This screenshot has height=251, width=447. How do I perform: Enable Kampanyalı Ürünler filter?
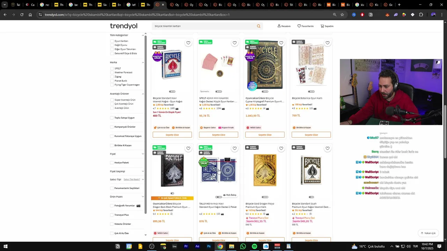(112, 127)
